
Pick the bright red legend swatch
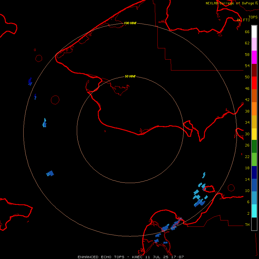(x=254, y=83)
